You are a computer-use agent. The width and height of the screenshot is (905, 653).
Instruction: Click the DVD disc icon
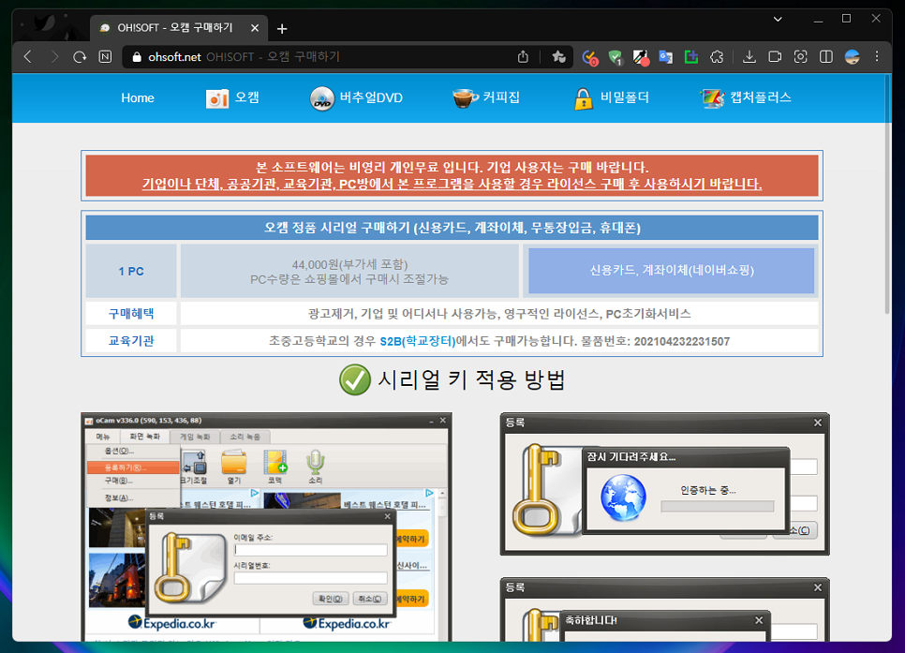pyautogui.click(x=322, y=98)
